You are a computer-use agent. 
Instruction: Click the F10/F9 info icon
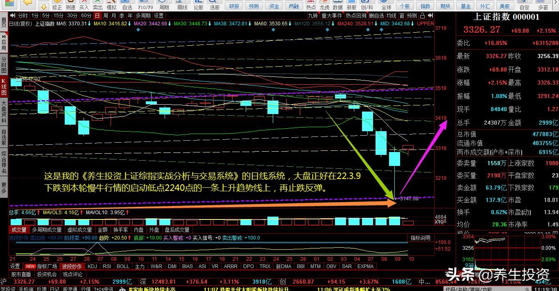(x=146, y=5)
